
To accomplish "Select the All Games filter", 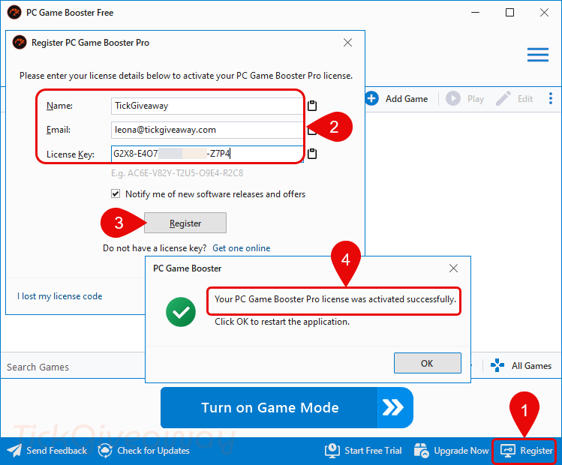I will point(521,366).
